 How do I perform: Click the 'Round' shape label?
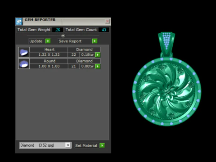click(x=49, y=61)
